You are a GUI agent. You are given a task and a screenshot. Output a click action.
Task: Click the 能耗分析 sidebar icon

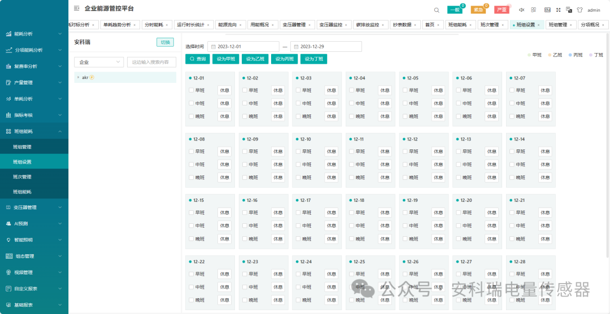tap(8, 34)
